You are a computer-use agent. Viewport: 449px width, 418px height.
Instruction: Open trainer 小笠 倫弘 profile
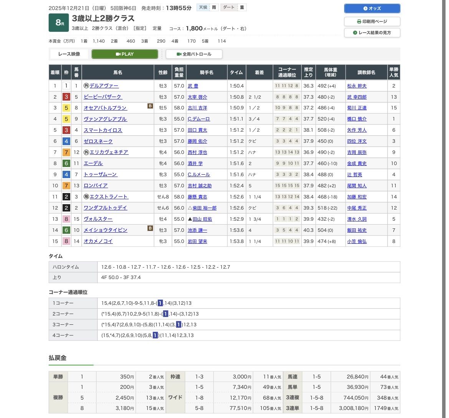357,241
